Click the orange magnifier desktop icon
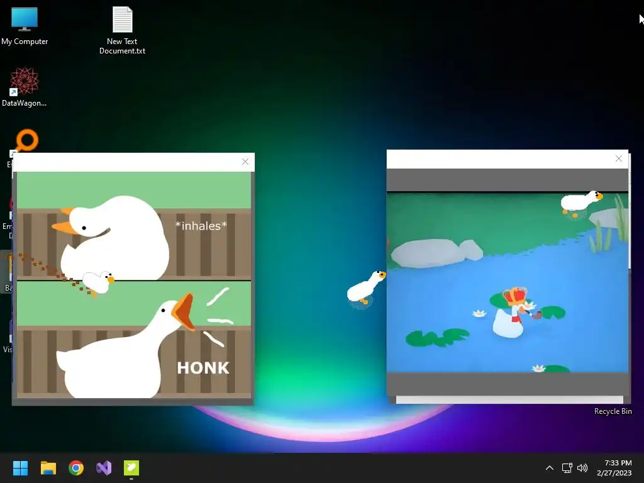This screenshot has height=483, width=644. (26, 140)
